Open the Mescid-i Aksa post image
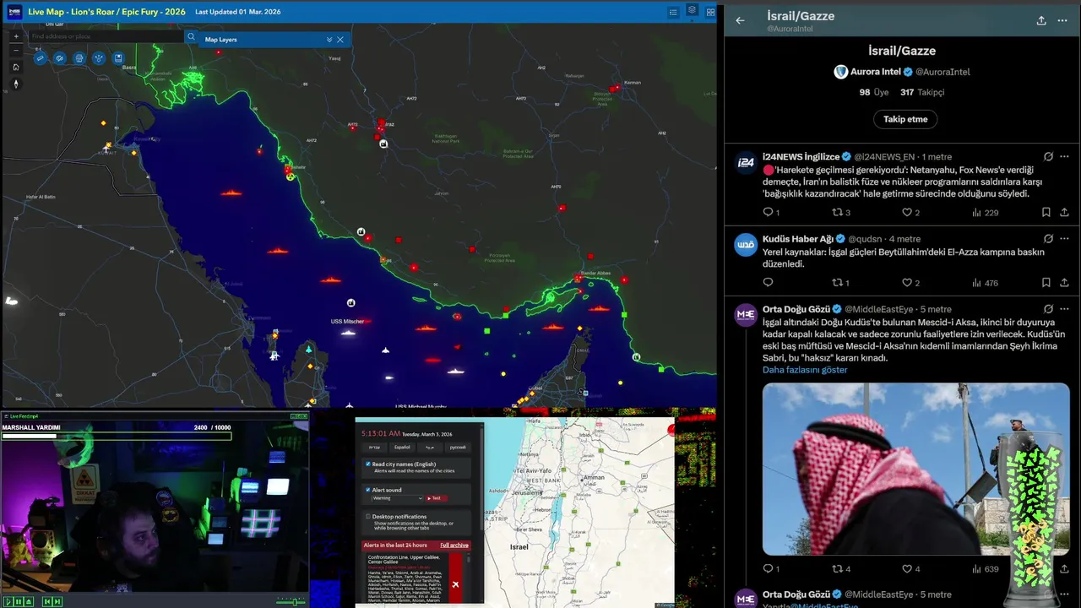The width and height of the screenshot is (1081, 608). [x=915, y=469]
